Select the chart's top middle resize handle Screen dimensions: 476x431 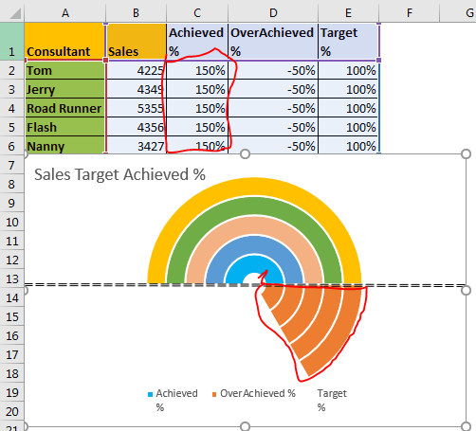[245, 154]
